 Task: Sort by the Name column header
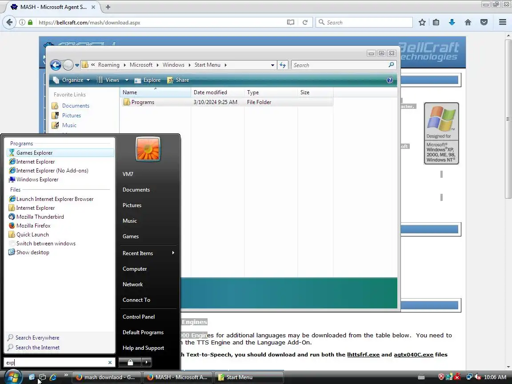[156, 92]
